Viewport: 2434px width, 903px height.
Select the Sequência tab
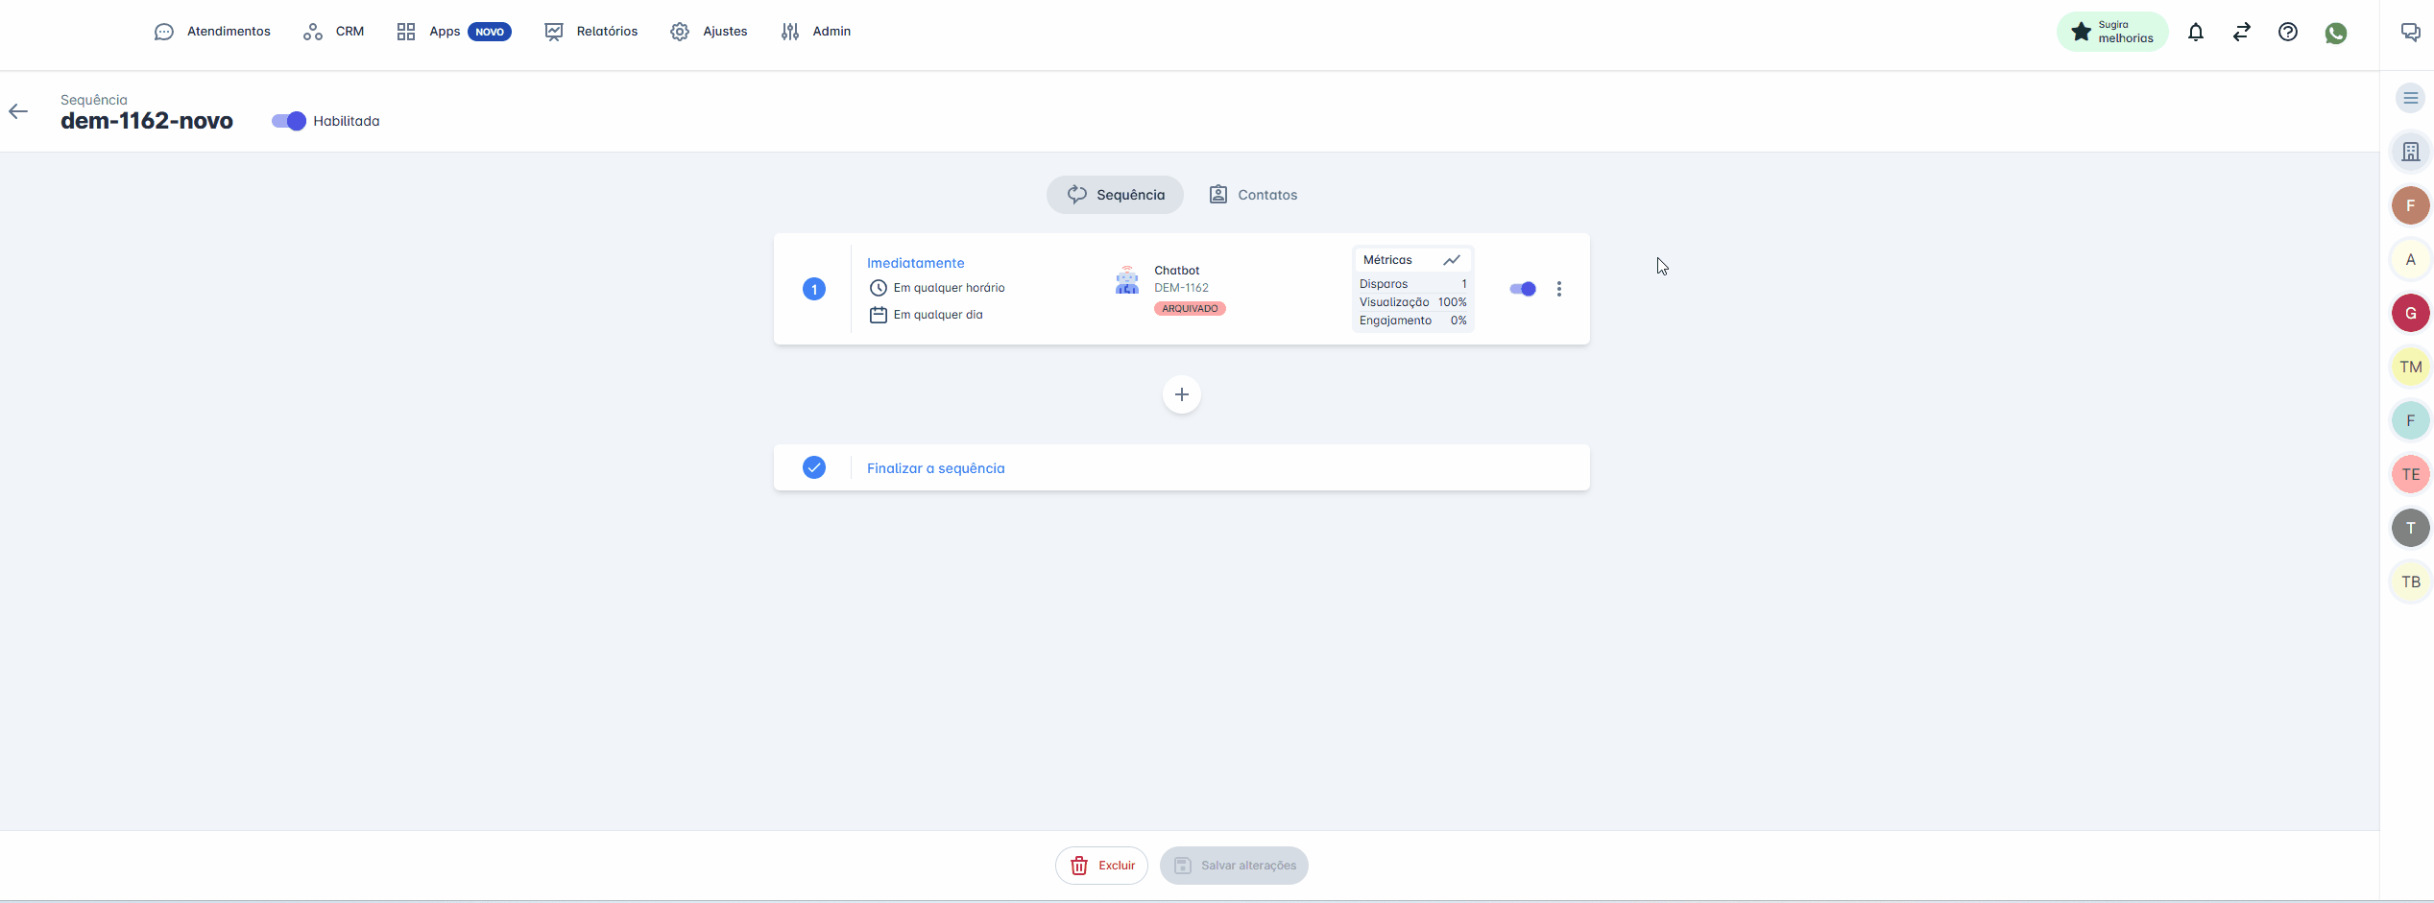tap(1115, 195)
